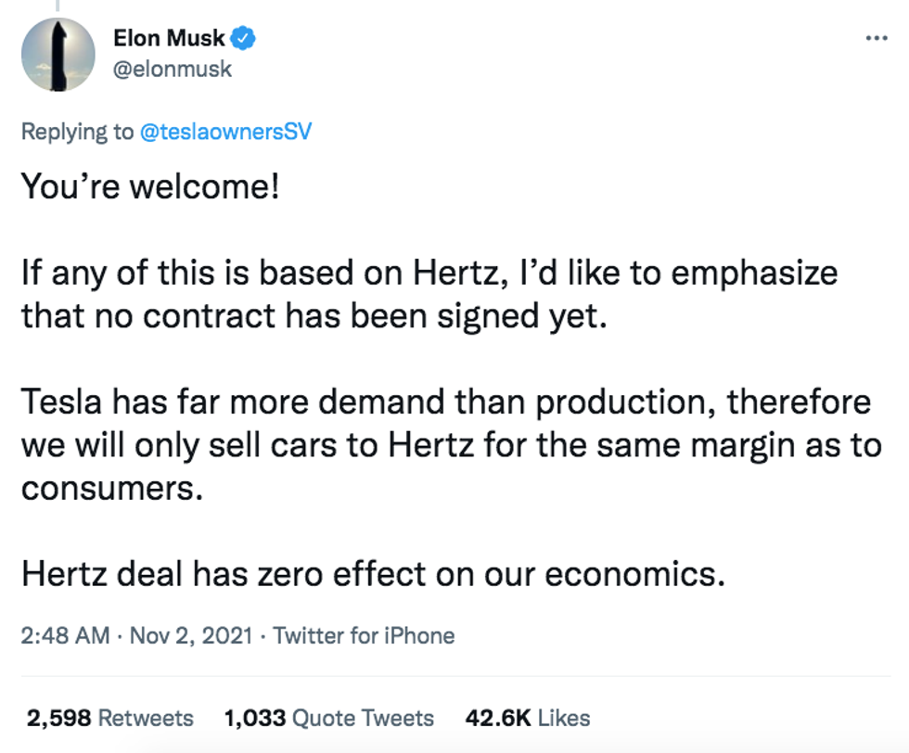Image resolution: width=909 pixels, height=753 pixels.
Task: Click the "that no contract has been signed" line
Action: point(313,317)
